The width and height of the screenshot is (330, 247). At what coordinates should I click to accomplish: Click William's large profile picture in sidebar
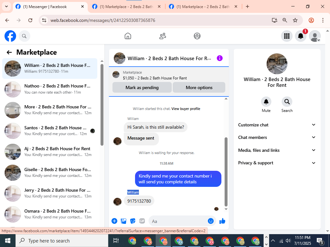coord(277,64)
